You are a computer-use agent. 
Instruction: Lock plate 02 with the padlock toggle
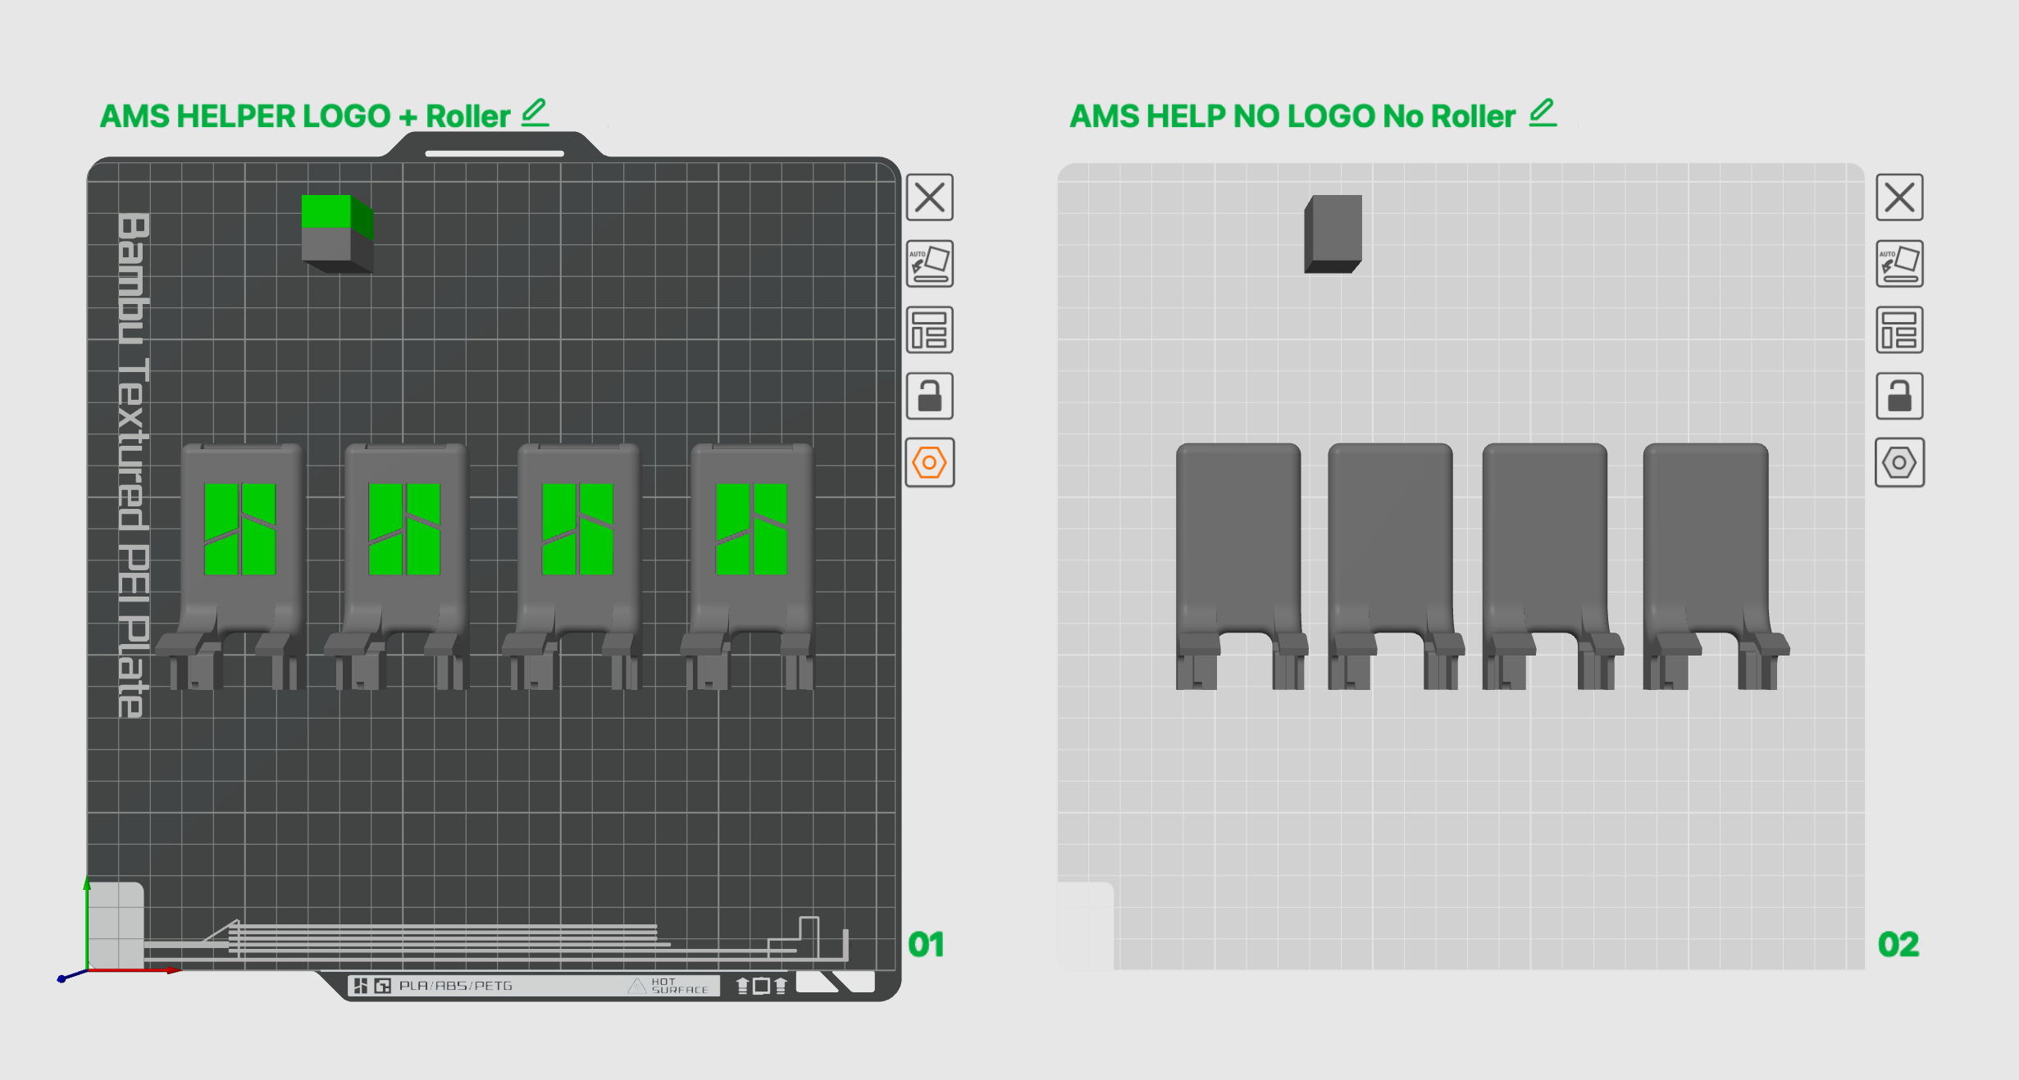tap(1899, 397)
